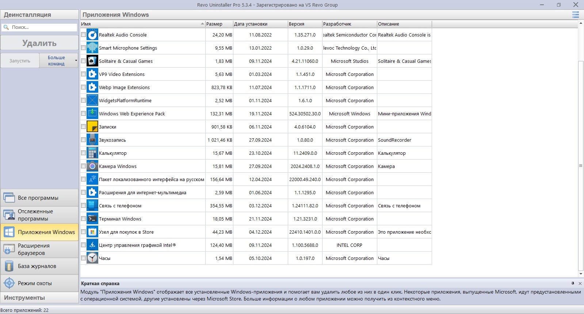Click the Russian language pack icon
584x314 pixels.
tap(92, 179)
